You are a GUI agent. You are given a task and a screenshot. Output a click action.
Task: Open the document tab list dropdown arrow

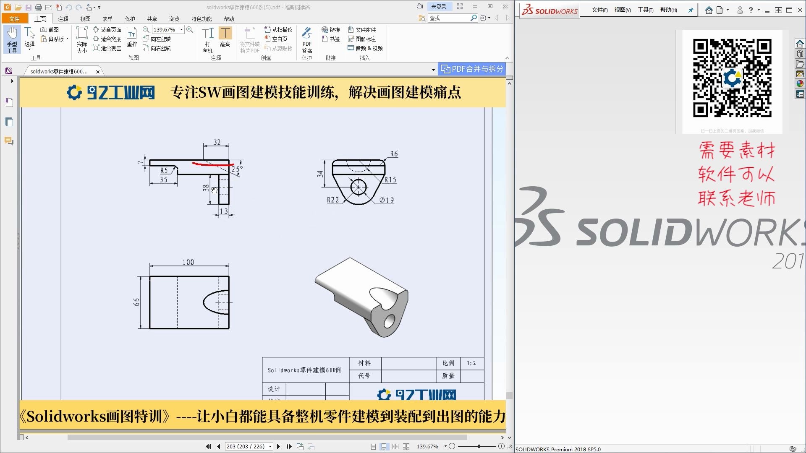(x=433, y=70)
